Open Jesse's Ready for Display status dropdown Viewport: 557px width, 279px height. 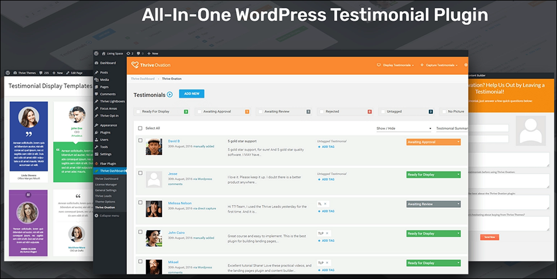pos(433,175)
